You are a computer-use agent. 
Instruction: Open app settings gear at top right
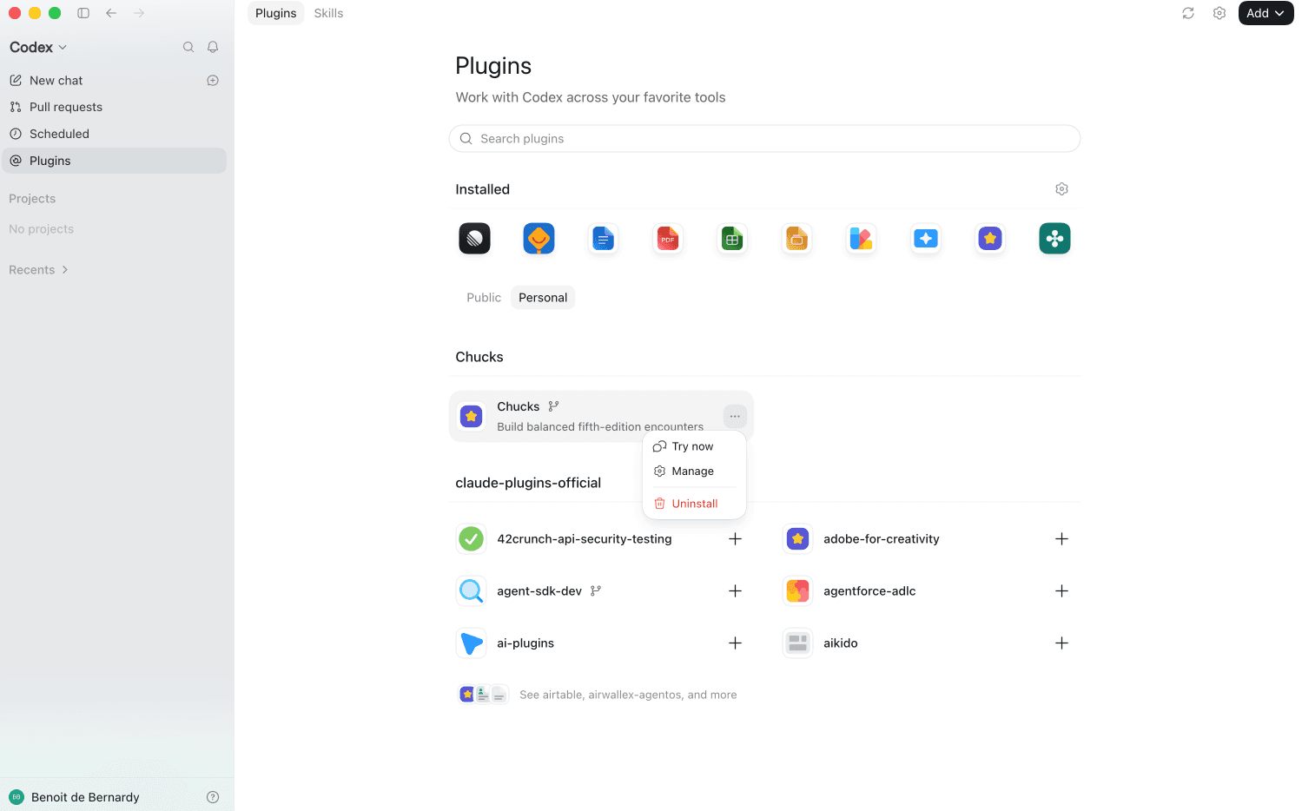[1219, 13]
